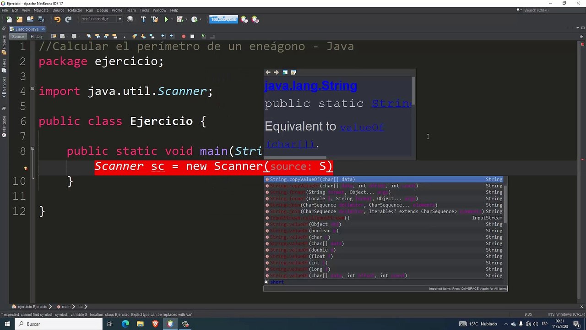
Task: Open the Refactor menu
Action: [x=75, y=10]
